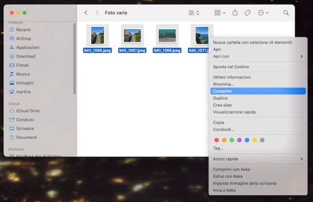Choose Estrai con Keka
Image resolution: width=313 pixels, height=202 pixels.
click(258, 176)
